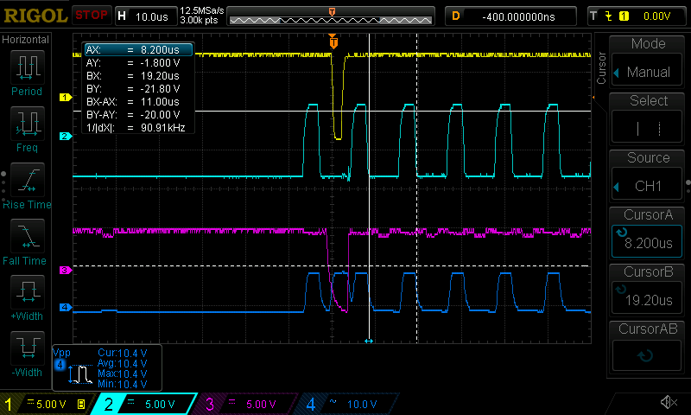Select the Period measurement icon

click(x=28, y=67)
